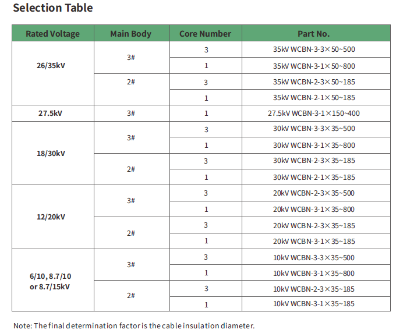Click part number 35kV WCBN-3-3×50~500

point(313,50)
